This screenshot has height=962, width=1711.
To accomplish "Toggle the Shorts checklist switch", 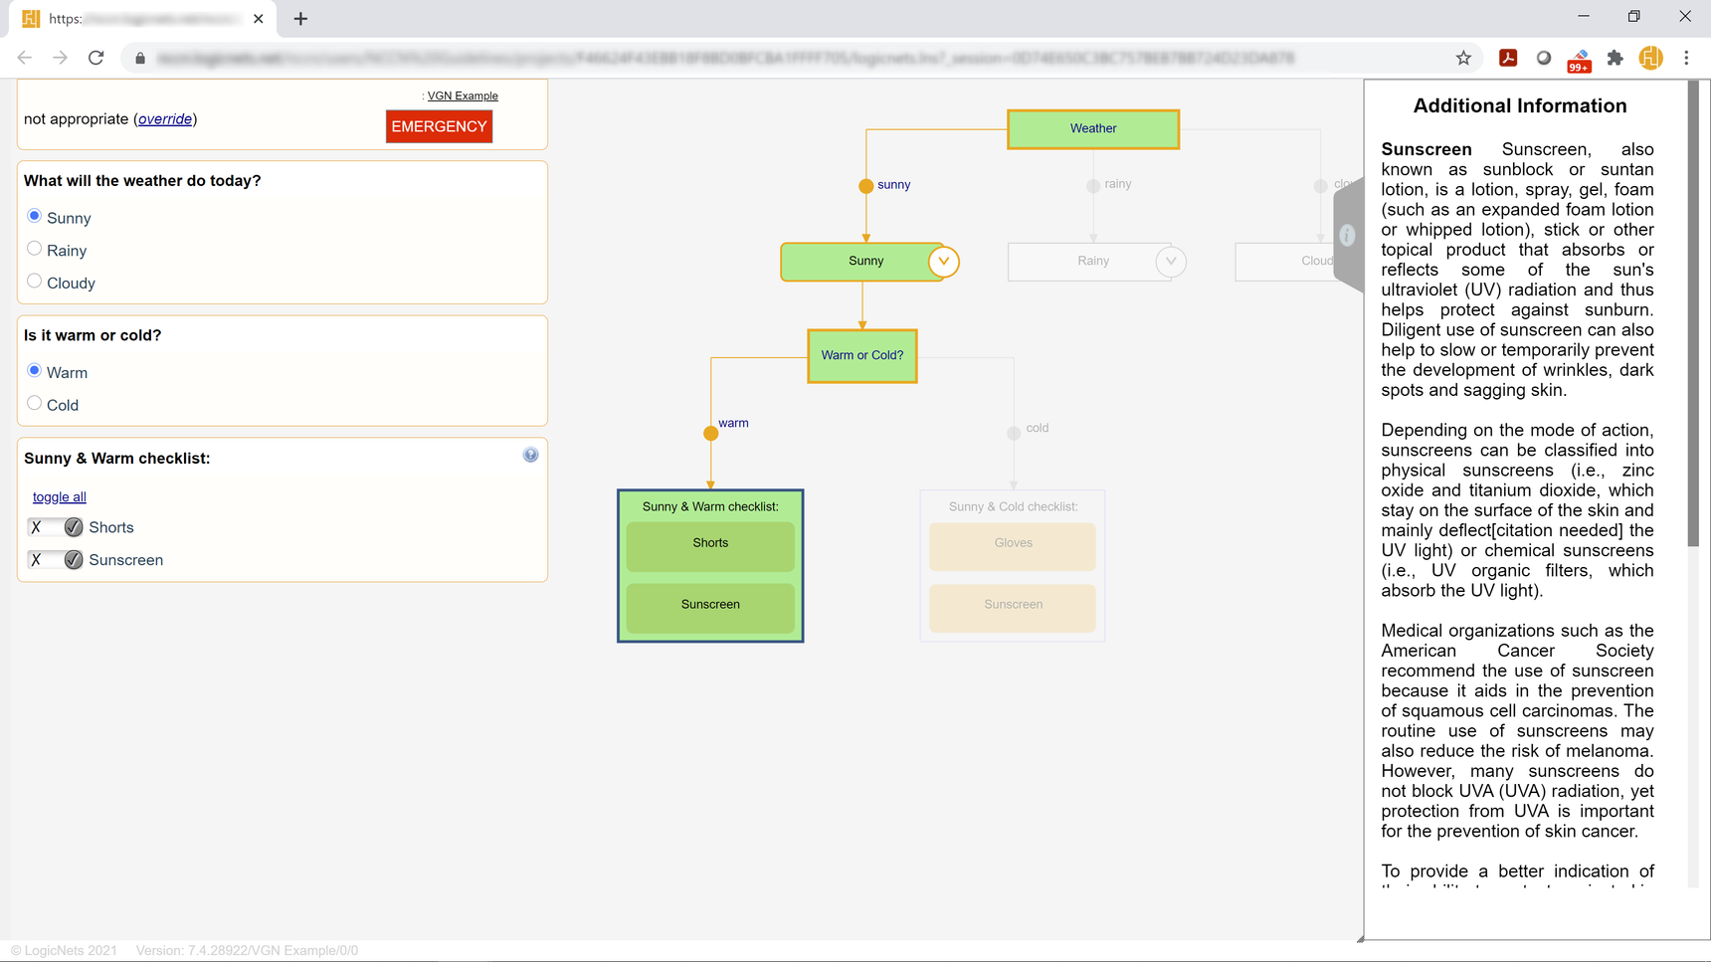I will click(x=56, y=527).
